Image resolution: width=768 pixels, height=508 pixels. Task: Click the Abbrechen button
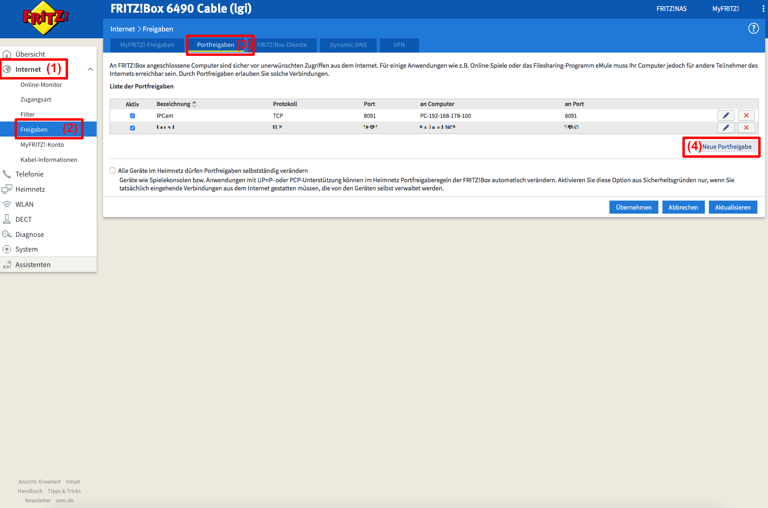click(683, 207)
